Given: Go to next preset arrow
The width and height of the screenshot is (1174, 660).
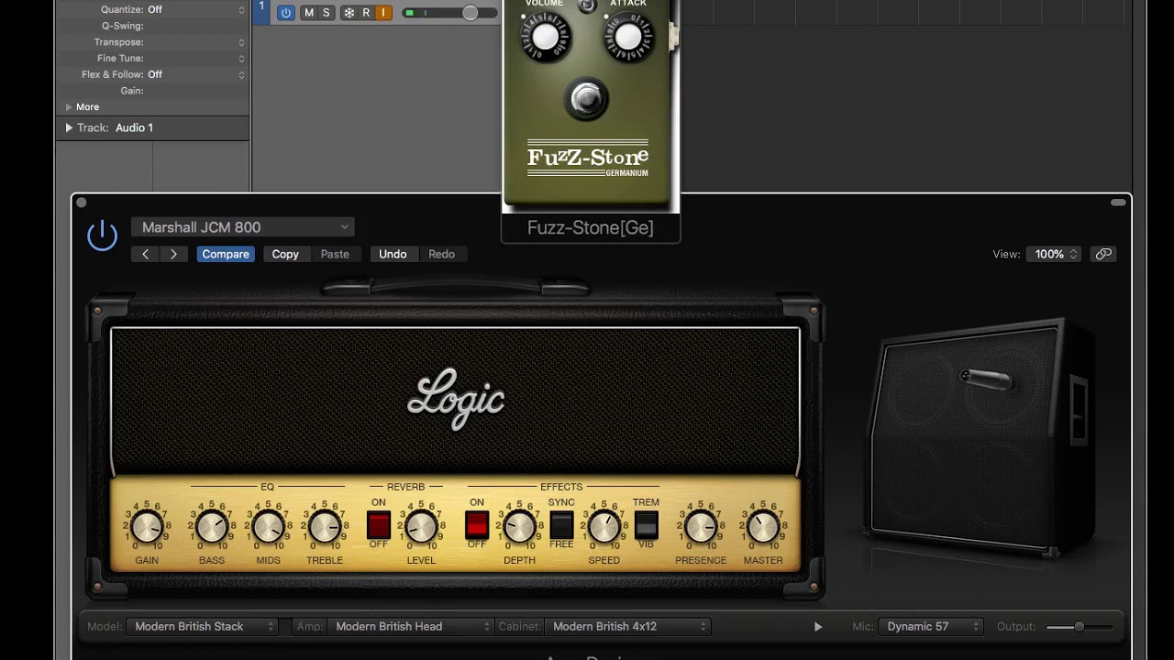Looking at the screenshot, I should click(173, 254).
